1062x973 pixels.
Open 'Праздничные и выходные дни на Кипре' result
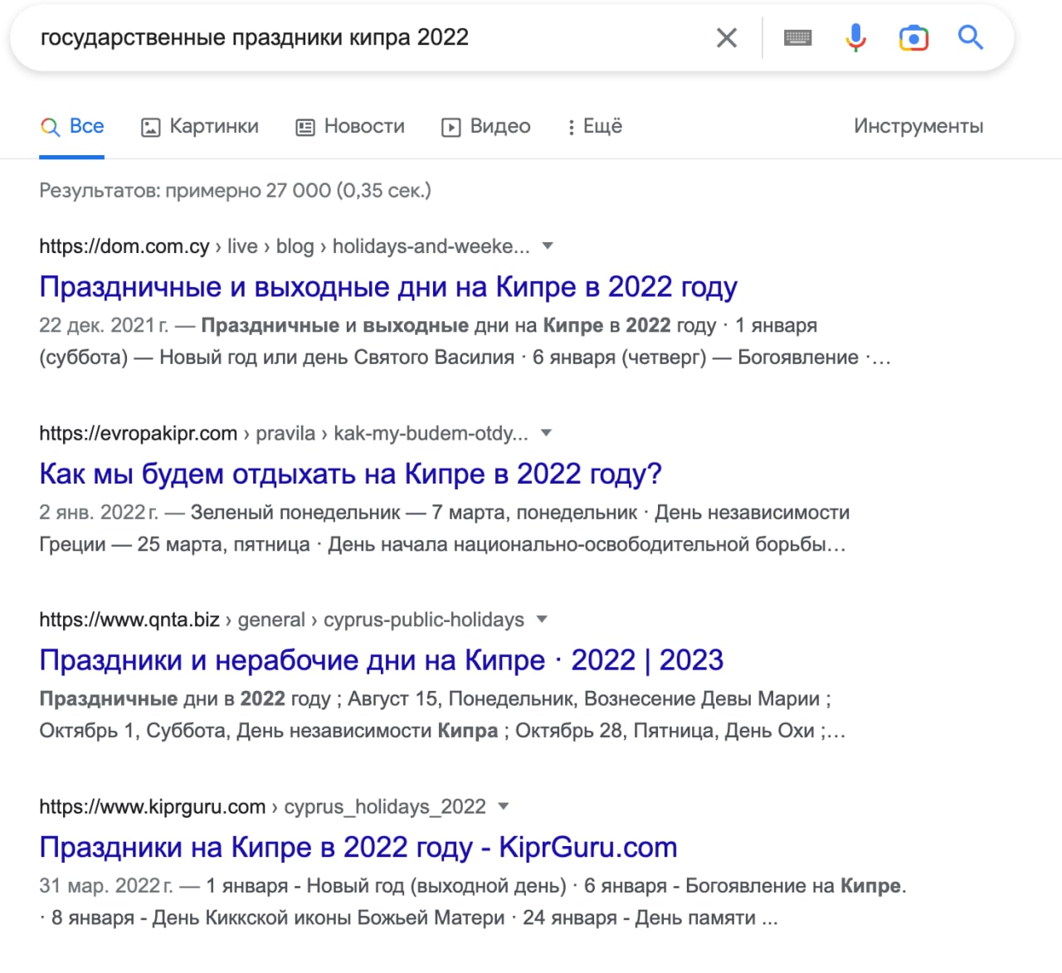[x=387, y=287]
